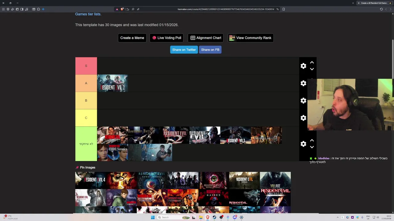394x221 pixels.
Task: Select Resident Evil Revelations image in pool
Action: click(x=152, y=180)
